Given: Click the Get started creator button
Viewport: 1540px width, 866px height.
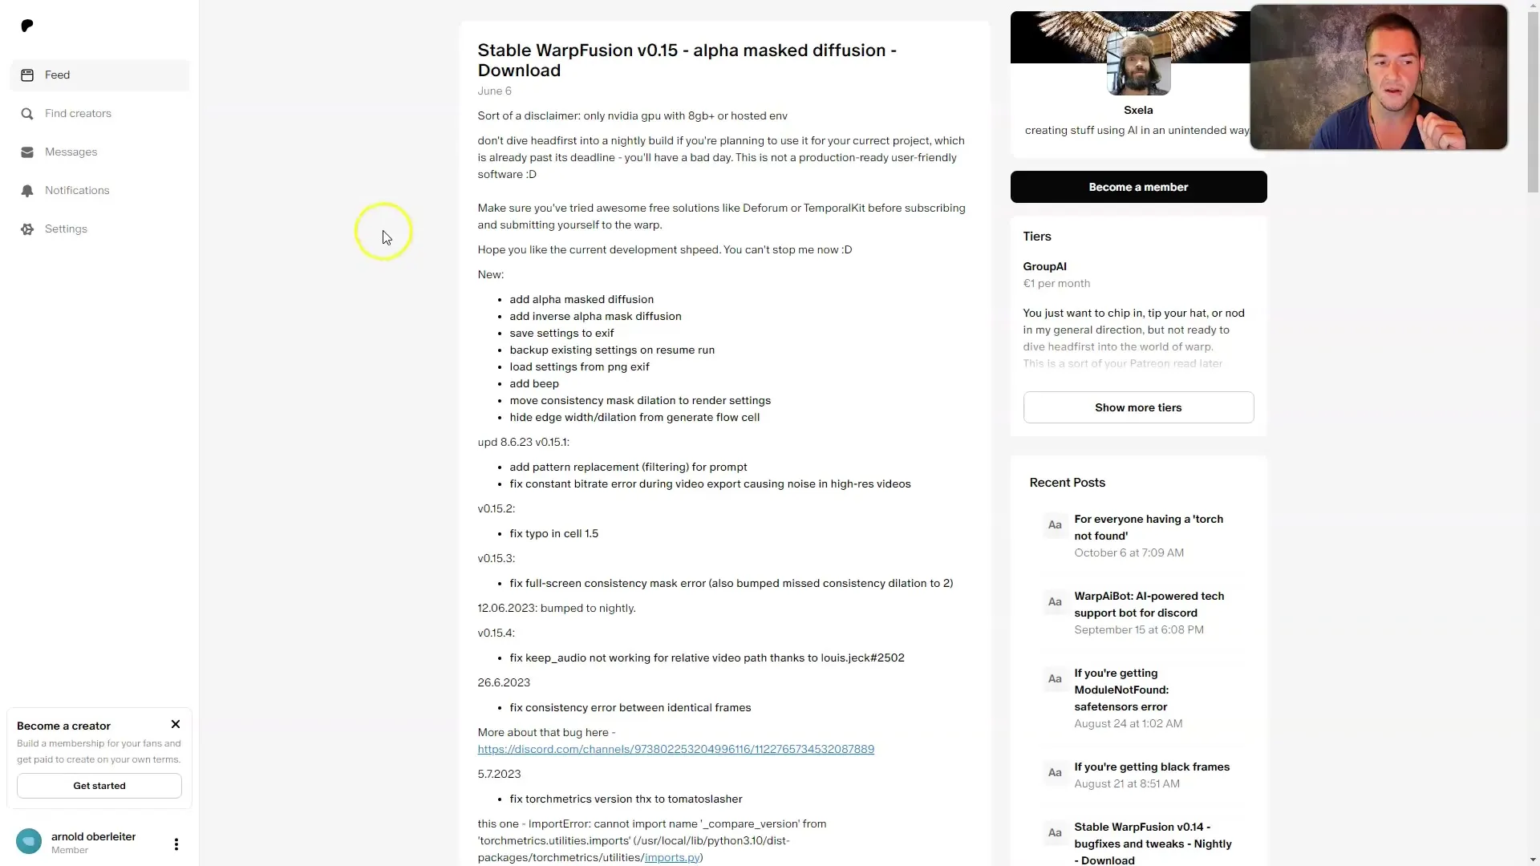Looking at the screenshot, I should (99, 784).
